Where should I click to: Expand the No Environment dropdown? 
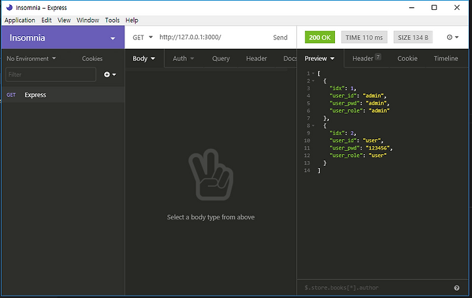click(31, 58)
